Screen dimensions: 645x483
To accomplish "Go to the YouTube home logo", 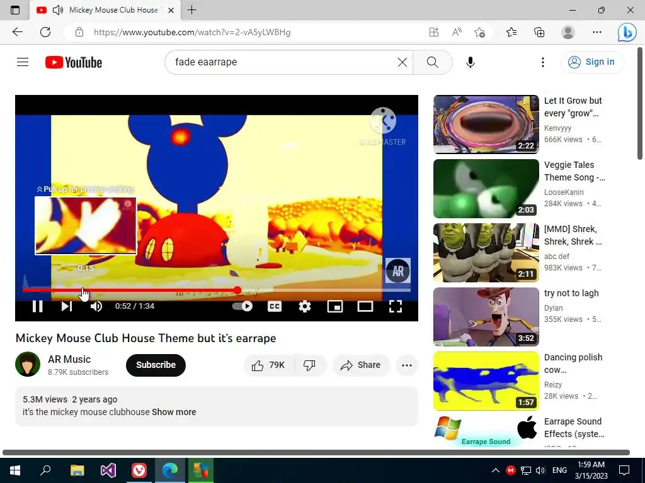I will coord(74,62).
